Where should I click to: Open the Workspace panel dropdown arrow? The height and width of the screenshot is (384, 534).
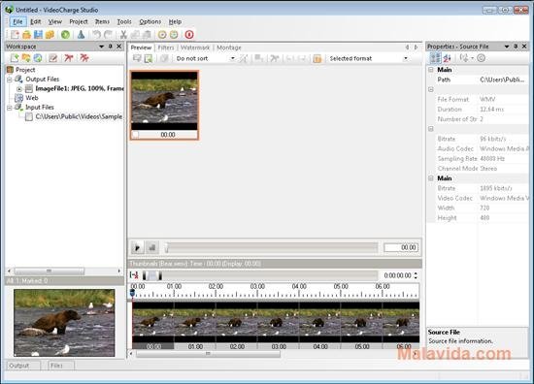[x=101, y=47]
